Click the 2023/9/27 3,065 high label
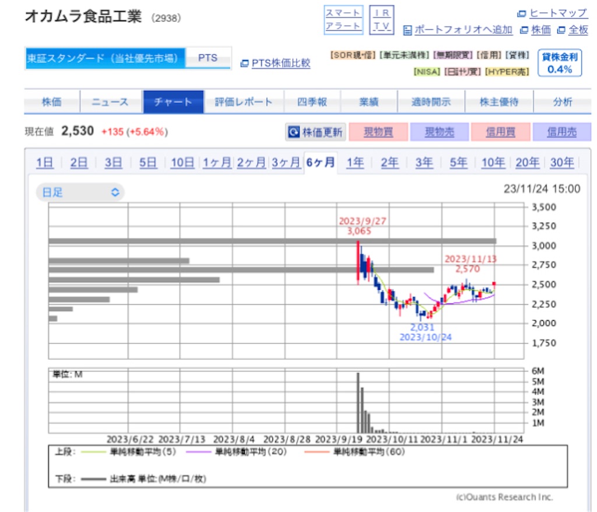 point(361,226)
